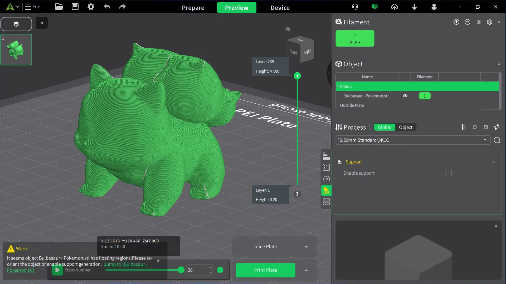The height and width of the screenshot is (284, 506).
Task: Save process preset icon
Action: pos(486,127)
